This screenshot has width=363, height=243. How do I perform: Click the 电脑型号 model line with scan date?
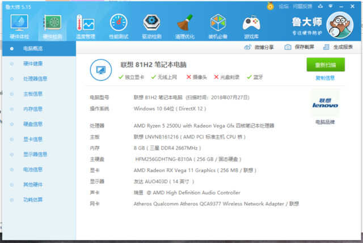point(192,97)
